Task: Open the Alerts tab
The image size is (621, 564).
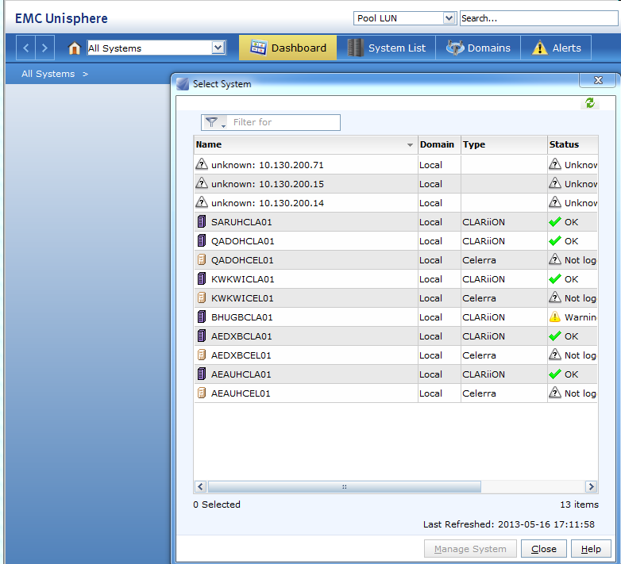Action: [556, 48]
